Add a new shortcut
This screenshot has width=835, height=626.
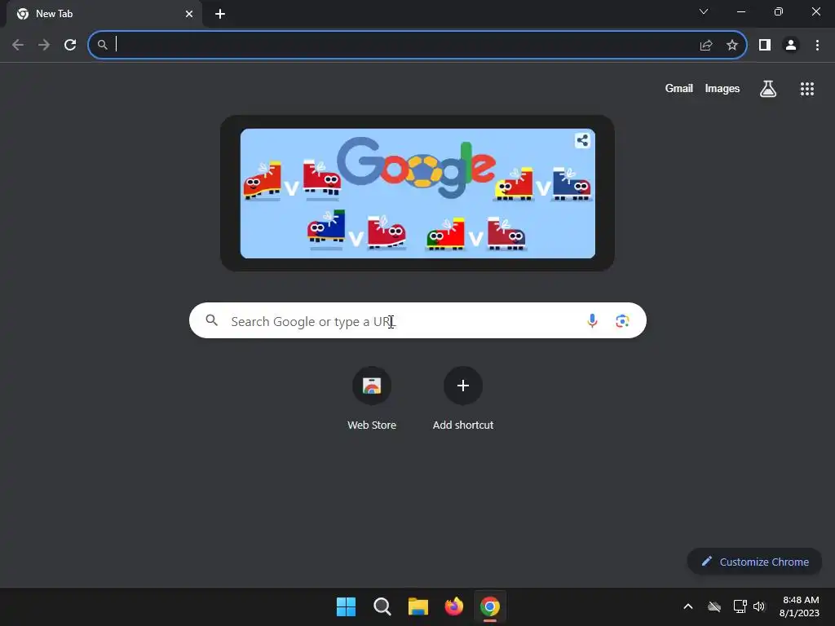click(463, 398)
